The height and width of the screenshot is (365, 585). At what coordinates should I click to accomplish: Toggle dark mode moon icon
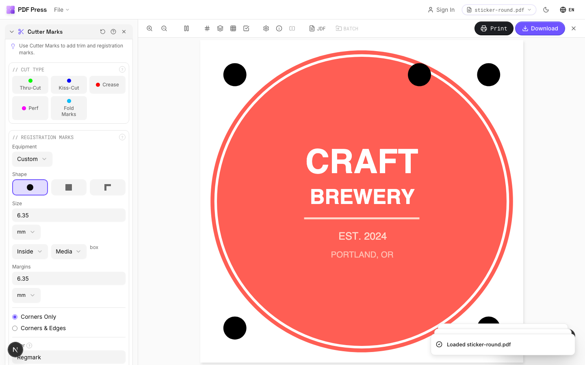coord(546,10)
